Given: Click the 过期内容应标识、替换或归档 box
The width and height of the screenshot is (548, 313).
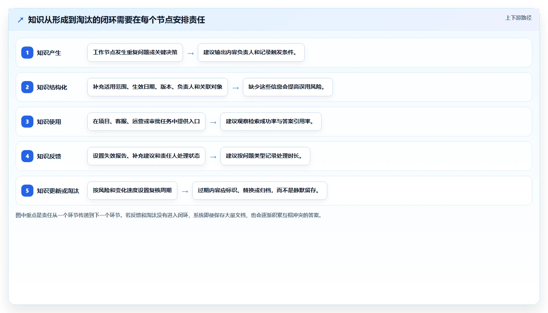Looking at the screenshot, I should point(260,191).
